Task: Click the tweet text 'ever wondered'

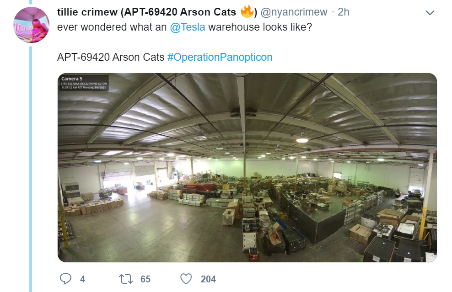Action: point(92,27)
